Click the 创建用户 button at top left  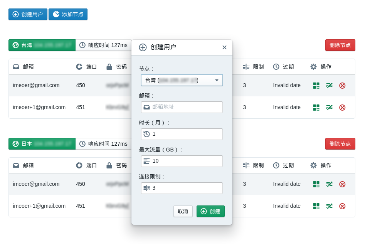coord(27,14)
